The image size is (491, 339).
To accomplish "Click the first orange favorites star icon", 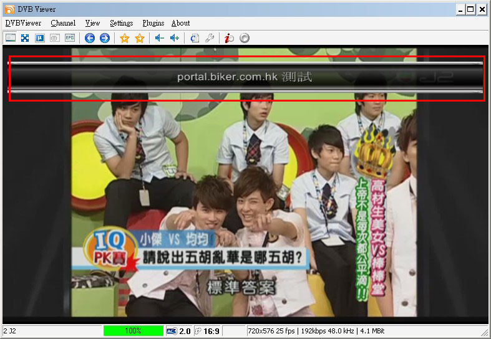I will (x=125, y=38).
